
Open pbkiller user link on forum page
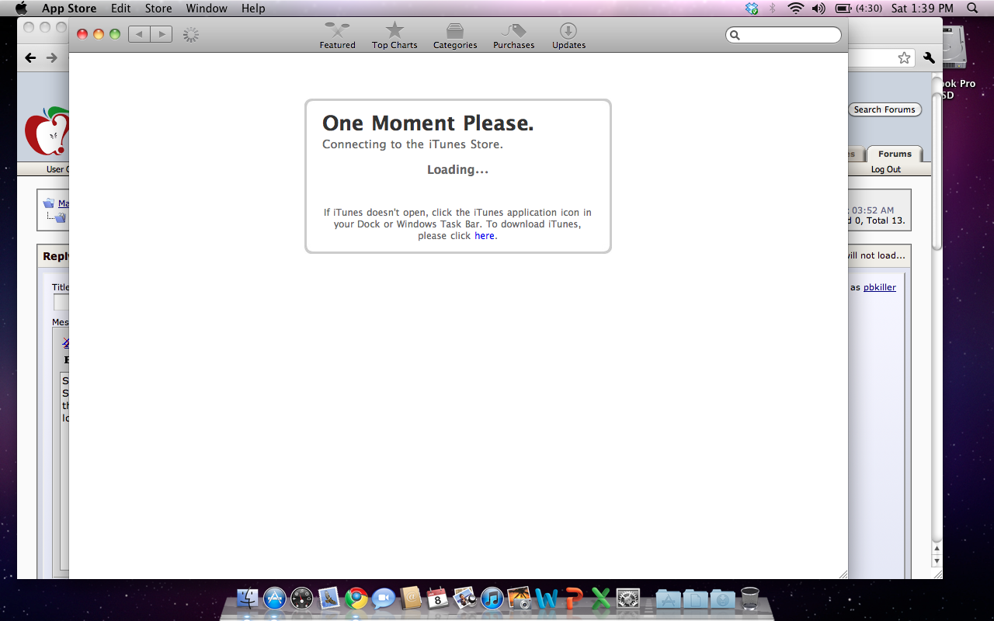coord(880,287)
